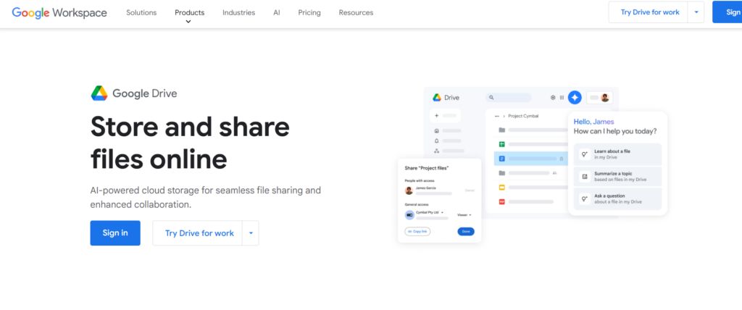Click the James Garcia name in the share dialog
Viewport: 742px width, 310px height.
(x=425, y=188)
